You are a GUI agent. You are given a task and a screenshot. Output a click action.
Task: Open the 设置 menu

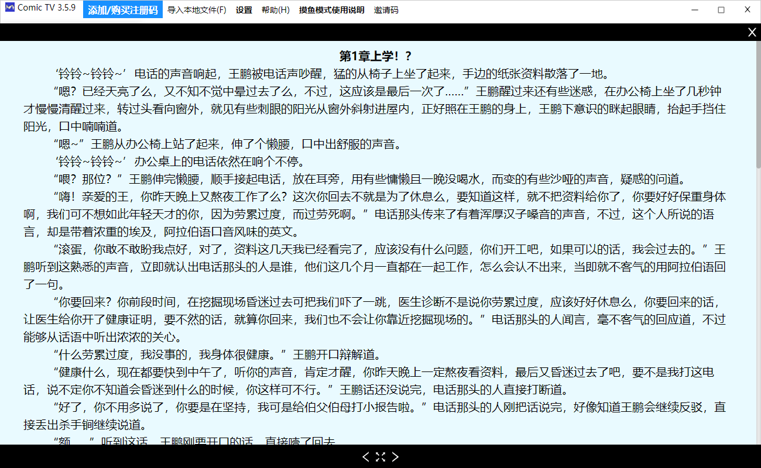tap(244, 10)
